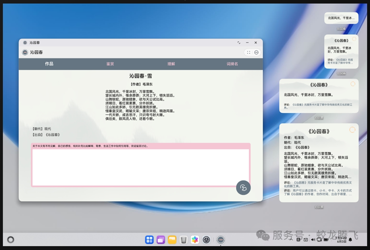Switch to the 作品 tab

(49, 64)
